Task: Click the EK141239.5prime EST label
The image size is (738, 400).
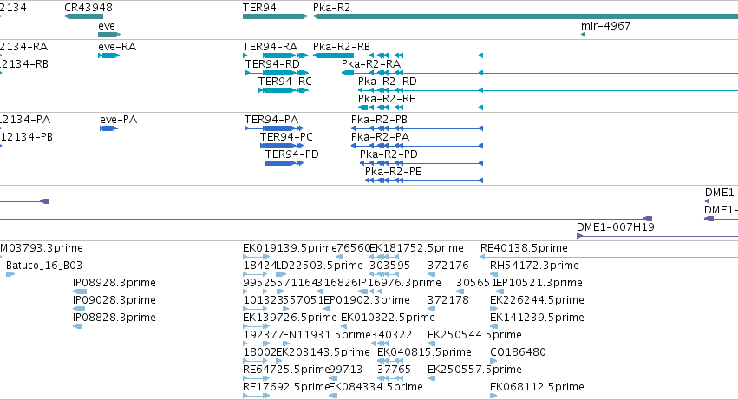Action: point(537,318)
